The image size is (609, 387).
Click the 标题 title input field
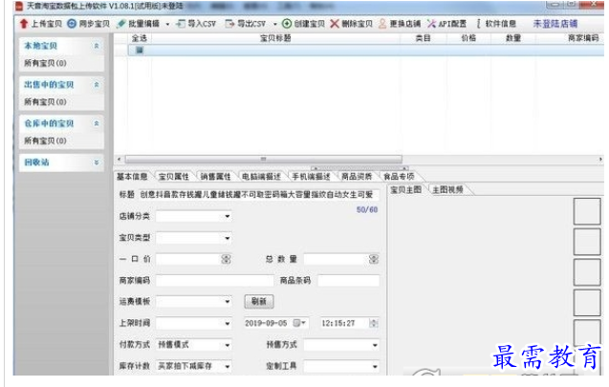[x=258, y=195]
